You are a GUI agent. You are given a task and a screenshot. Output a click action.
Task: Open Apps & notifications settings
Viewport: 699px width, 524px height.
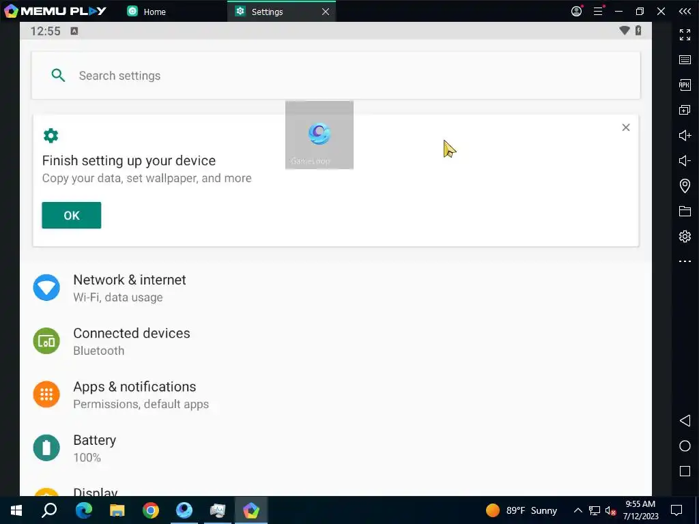pos(336,395)
